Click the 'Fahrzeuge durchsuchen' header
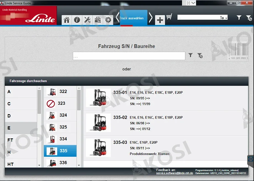 [x=28, y=81]
